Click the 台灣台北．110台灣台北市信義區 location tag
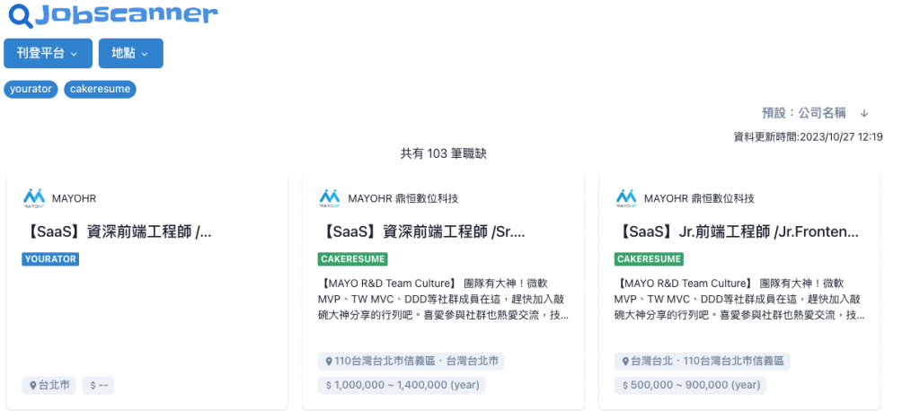This screenshot has width=920, height=411. [x=703, y=361]
